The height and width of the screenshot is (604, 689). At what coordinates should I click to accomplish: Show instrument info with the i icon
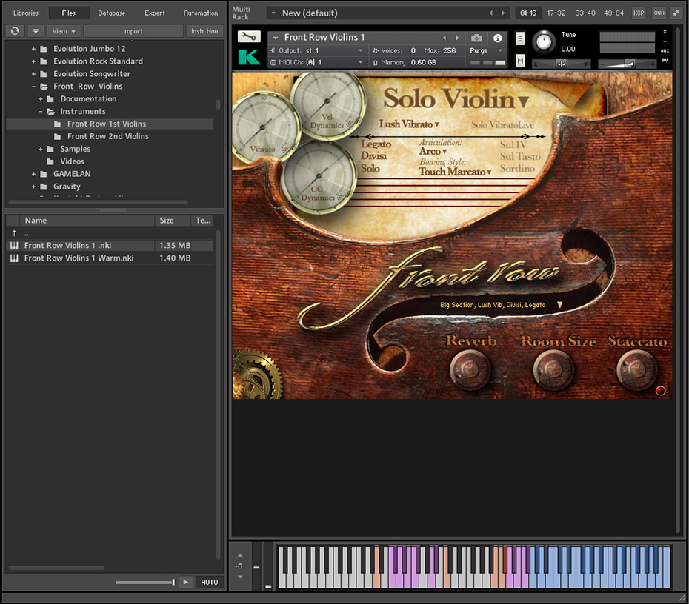(x=497, y=38)
